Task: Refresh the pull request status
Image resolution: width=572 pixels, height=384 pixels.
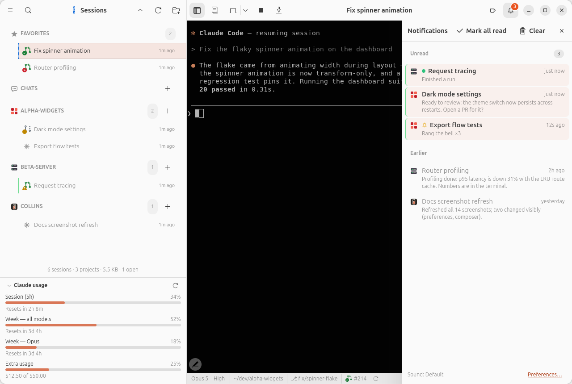Action: [x=376, y=378]
